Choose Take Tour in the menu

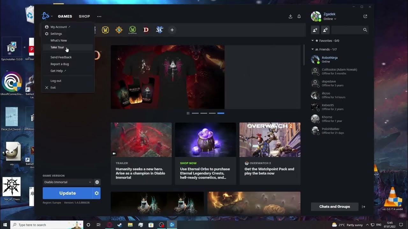coord(68,47)
